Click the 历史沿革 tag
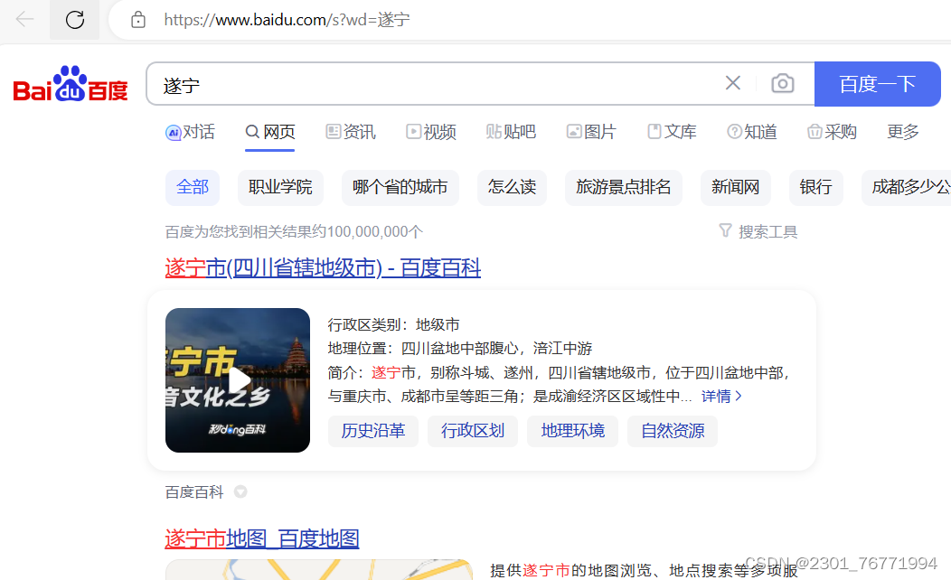The width and height of the screenshot is (951, 580). tap(373, 431)
